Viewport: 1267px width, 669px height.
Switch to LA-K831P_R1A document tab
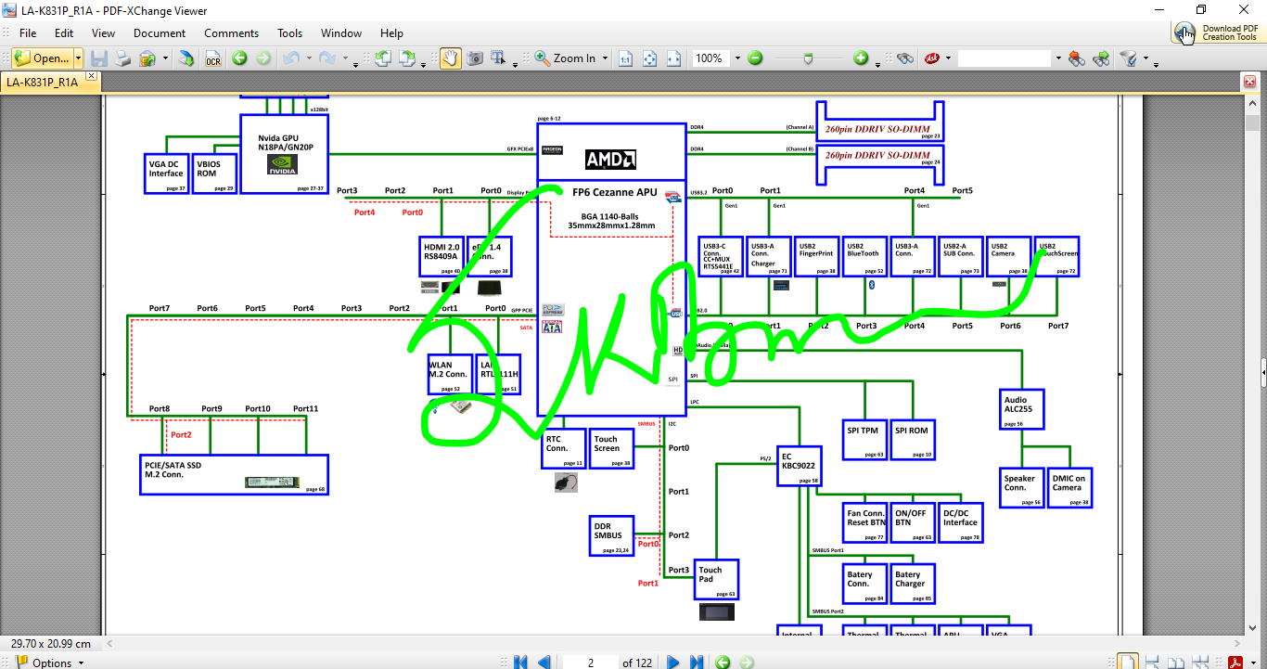click(43, 82)
